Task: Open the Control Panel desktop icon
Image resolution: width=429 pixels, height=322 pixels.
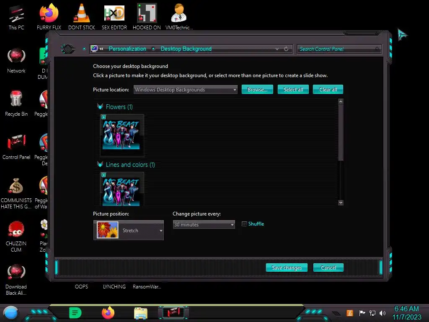Action: [16, 146]
